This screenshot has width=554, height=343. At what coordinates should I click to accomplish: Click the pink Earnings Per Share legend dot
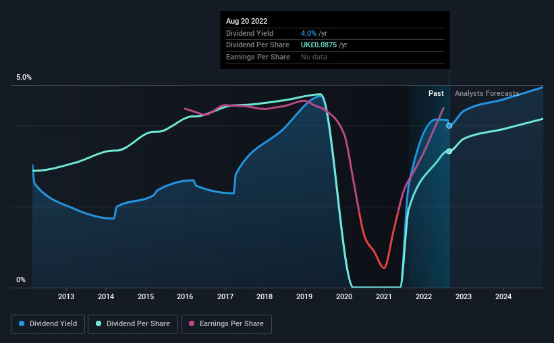(x=192, y=323)
